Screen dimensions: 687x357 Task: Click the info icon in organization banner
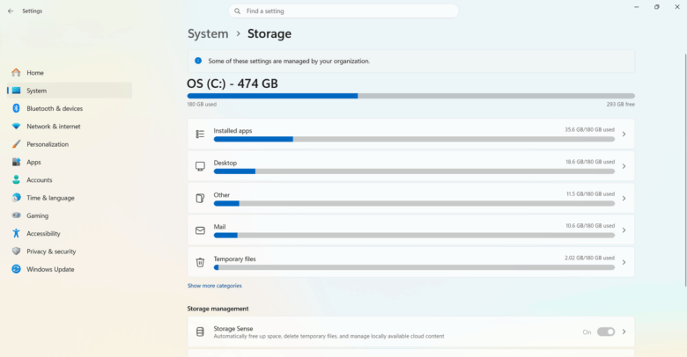pos(198,61)
